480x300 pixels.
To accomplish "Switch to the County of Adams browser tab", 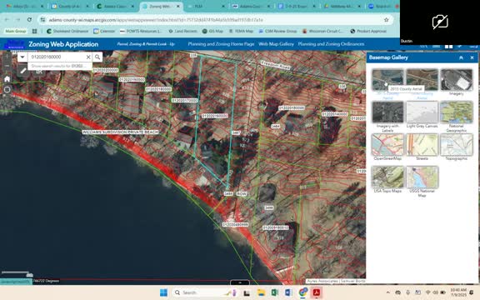I will click(x=70, y=7).
